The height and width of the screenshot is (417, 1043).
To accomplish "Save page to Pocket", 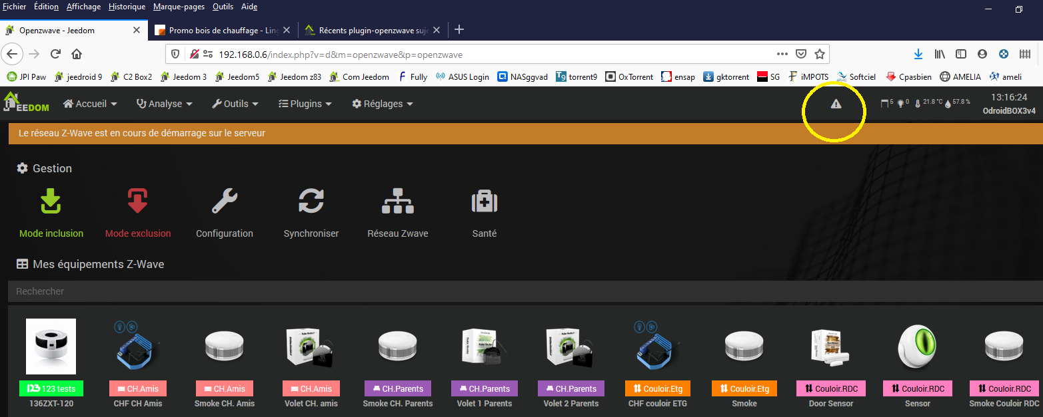I will pyautogui.click(x=802, y=54).
